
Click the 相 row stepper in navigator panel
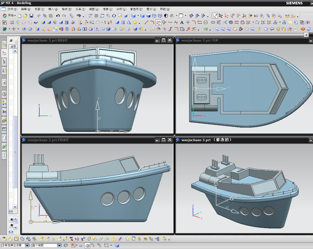[x=15, y=219]
